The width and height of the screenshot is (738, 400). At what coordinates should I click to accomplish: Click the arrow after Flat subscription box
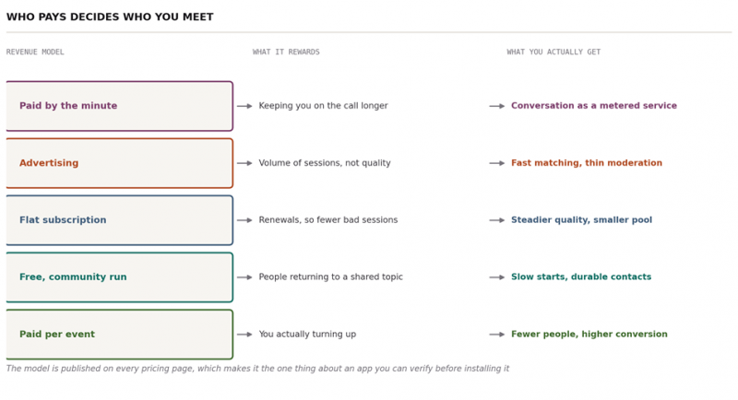point(244,220)
